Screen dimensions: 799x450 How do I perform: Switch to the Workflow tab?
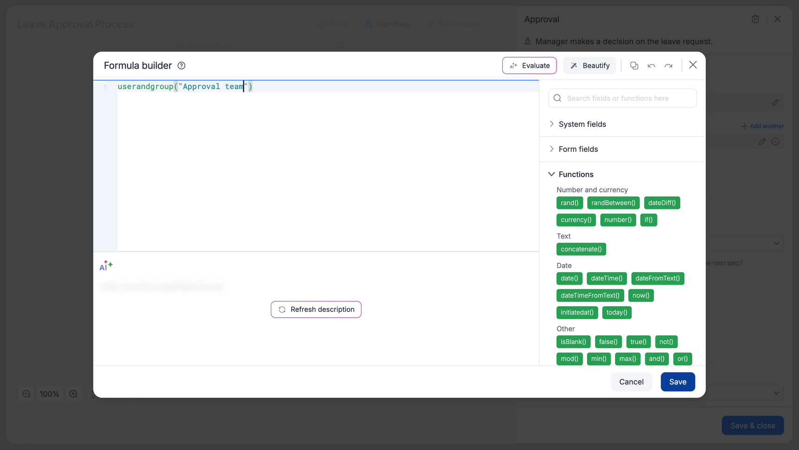[x=387, y=24]
